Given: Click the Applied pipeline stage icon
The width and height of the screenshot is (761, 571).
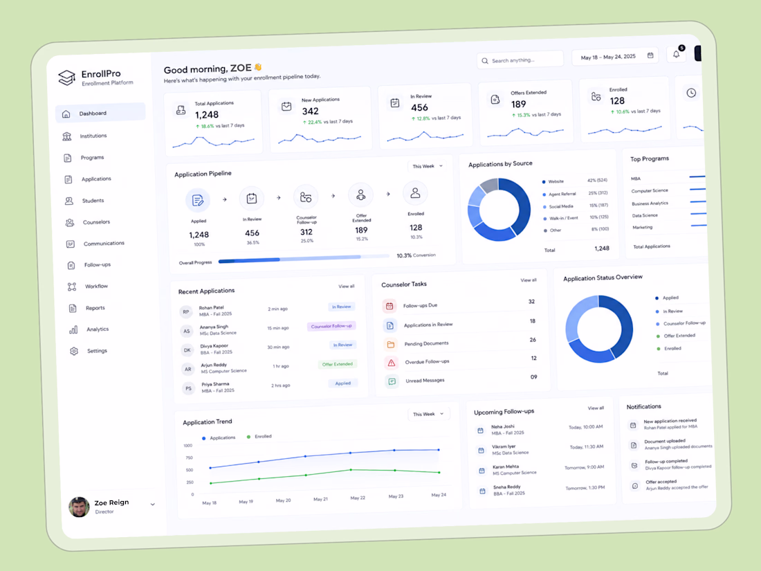Looking at the screenshot, I should [198, 200].
